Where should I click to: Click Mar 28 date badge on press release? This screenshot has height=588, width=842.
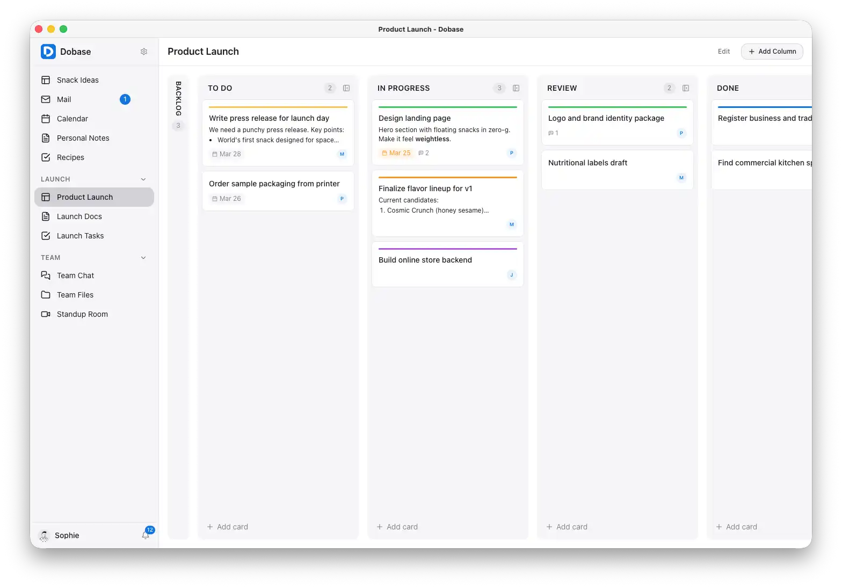pos(227,154)
